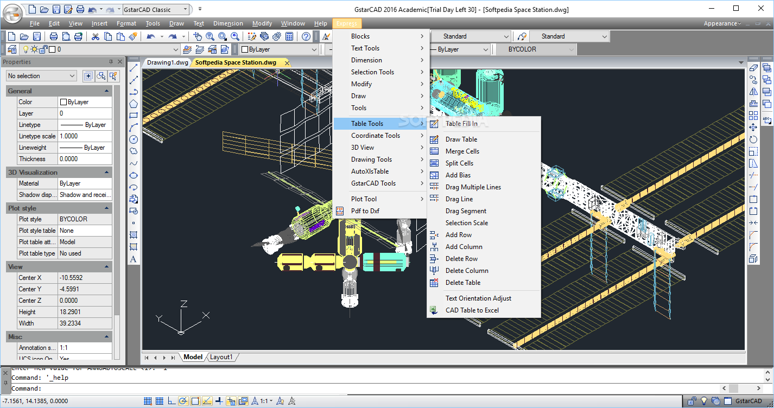Click the Cut scissors icon in toolbar

[x=95, y=36]
